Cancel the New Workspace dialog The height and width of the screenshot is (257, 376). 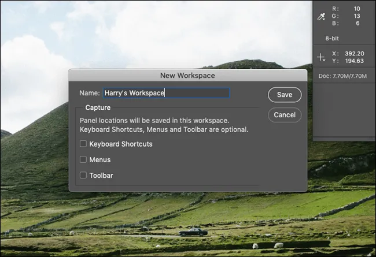pos(285,115)
